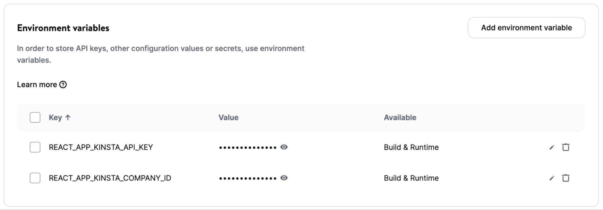
Task: Select the REACT_APP_KINSTA_COMPANY_ID row checkbox
Action: point(35,178)
